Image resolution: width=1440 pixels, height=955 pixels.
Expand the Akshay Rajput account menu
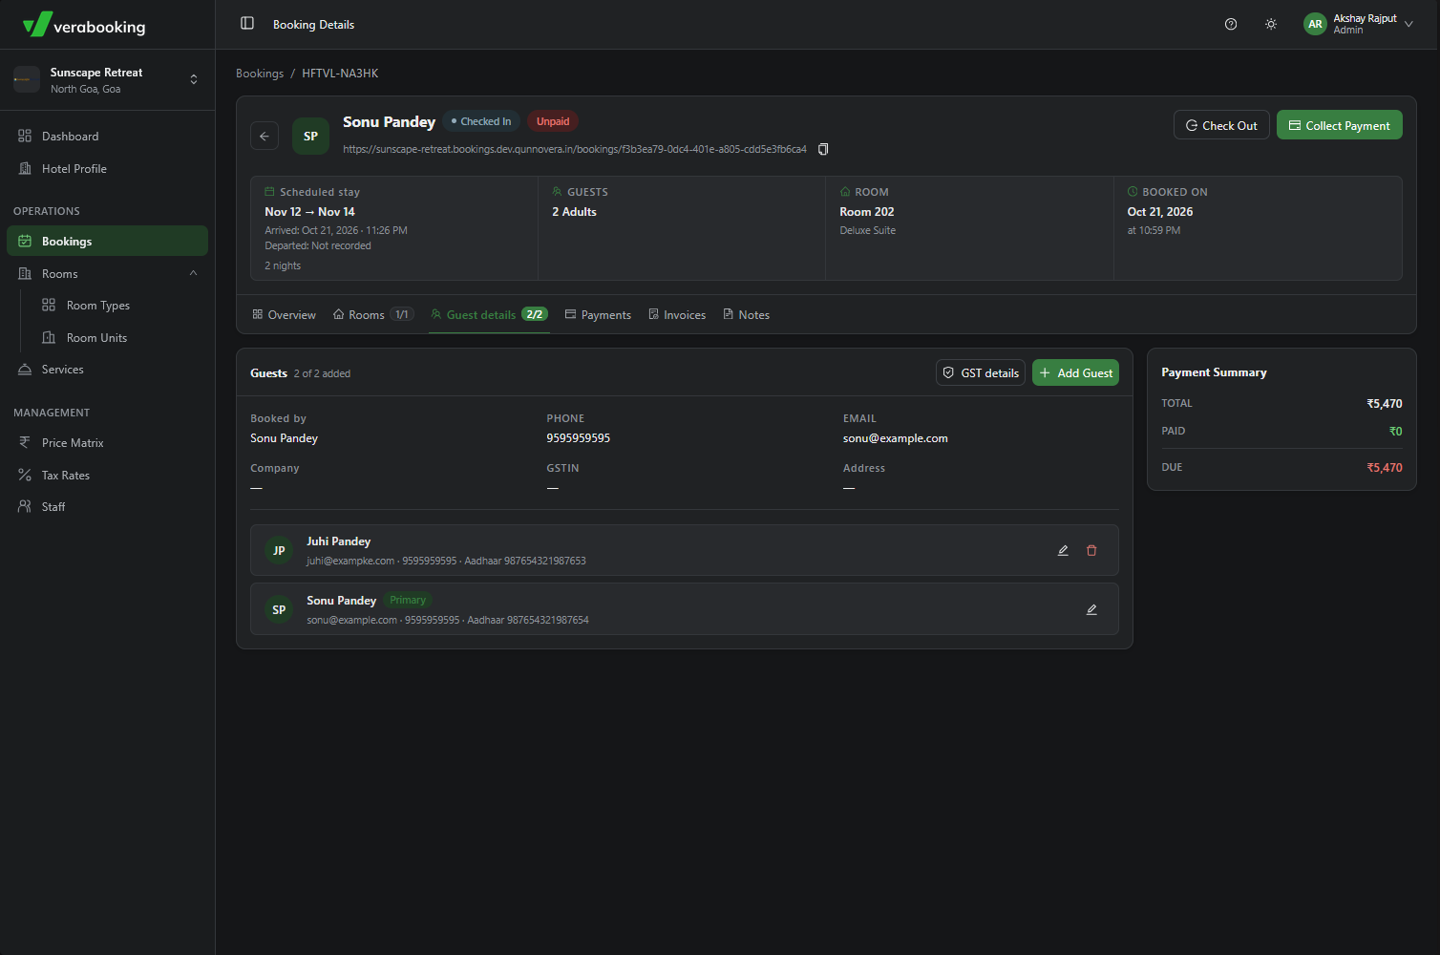1359,25
